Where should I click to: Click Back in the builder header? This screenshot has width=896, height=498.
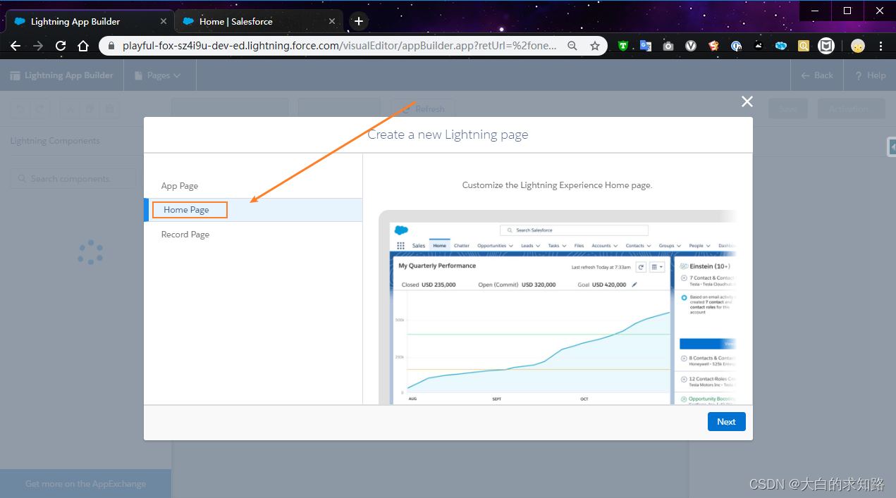817,75
